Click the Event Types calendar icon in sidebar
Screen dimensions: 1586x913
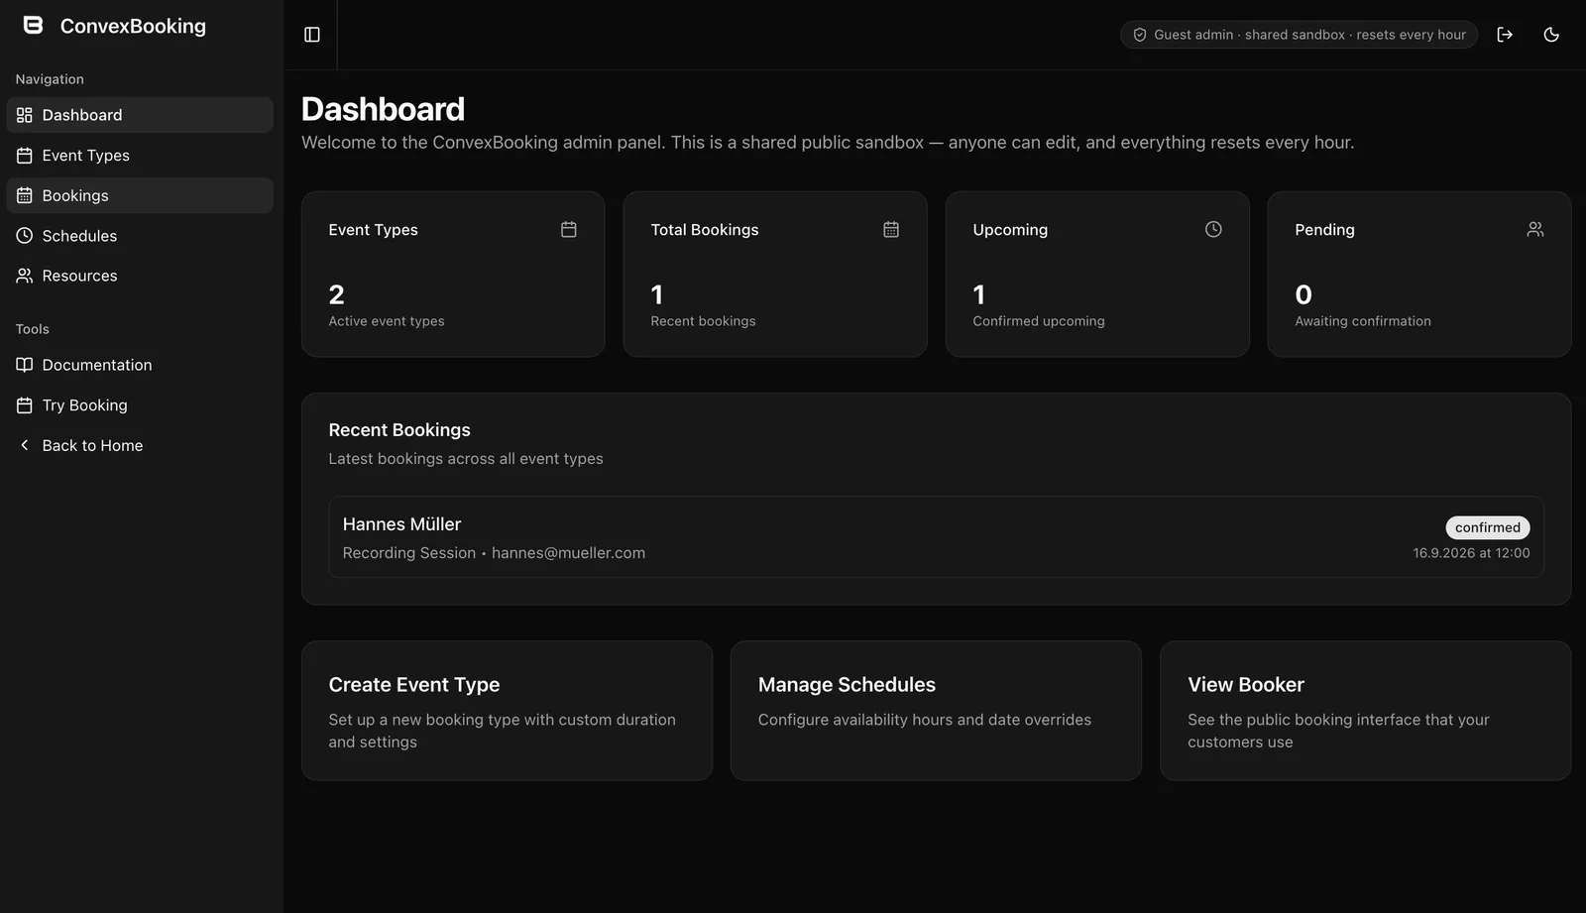pos(25,156)
